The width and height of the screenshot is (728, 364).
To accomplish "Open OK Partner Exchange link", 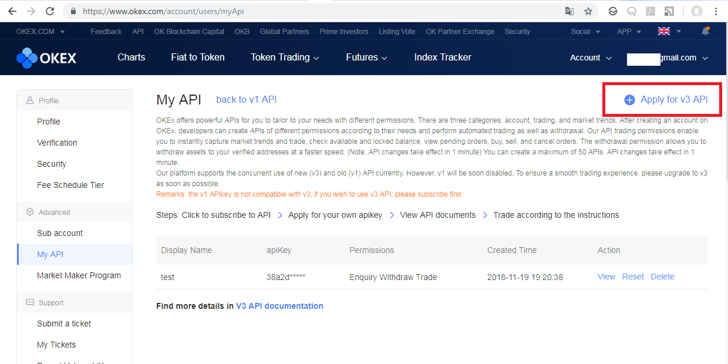I will (460, 32).
